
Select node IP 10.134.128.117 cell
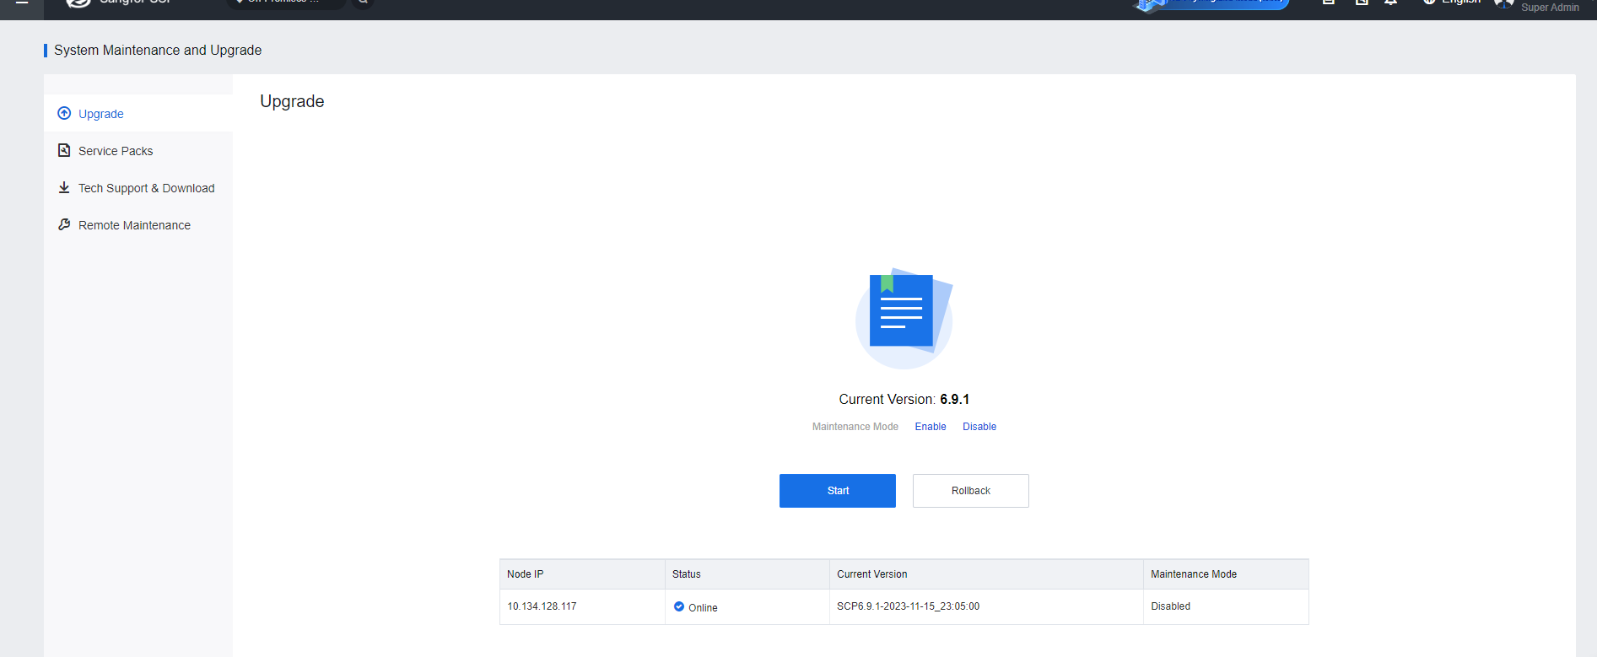coord(542,606)
